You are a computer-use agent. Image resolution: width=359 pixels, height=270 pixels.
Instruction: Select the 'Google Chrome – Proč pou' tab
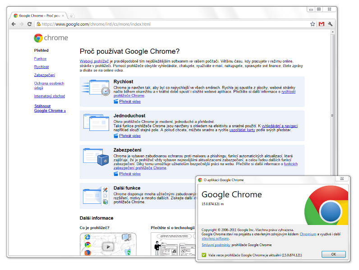pyautogui.click(x=39, y=16)
